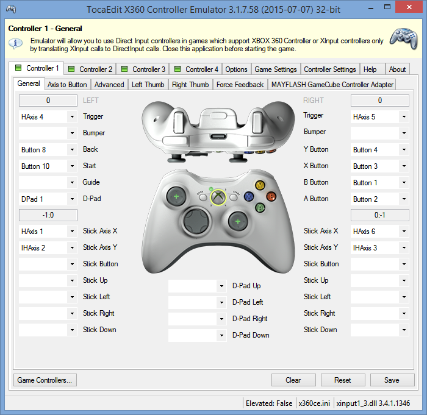The width and height of the screenshot is (427, 415).
Task: Click the yellow Y button on controller image
Action: 260,186
